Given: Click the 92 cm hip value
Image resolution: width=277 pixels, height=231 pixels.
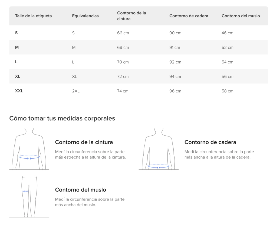Looking at the screenshot, I should coord(175,62).
